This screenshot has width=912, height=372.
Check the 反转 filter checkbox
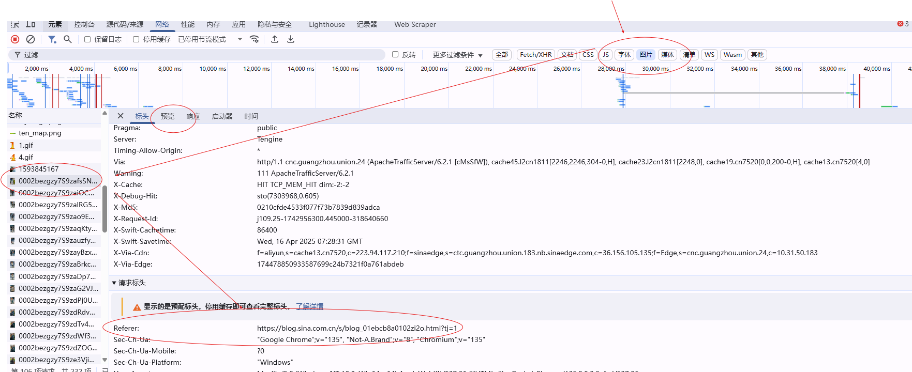point(395,54)
